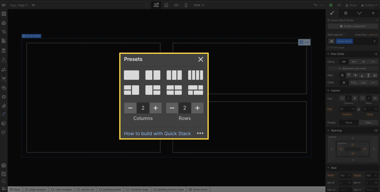The height and width of the screenshot is (192, 380).
Task: Open the Ecommerce panel
Action: (4, 79)
